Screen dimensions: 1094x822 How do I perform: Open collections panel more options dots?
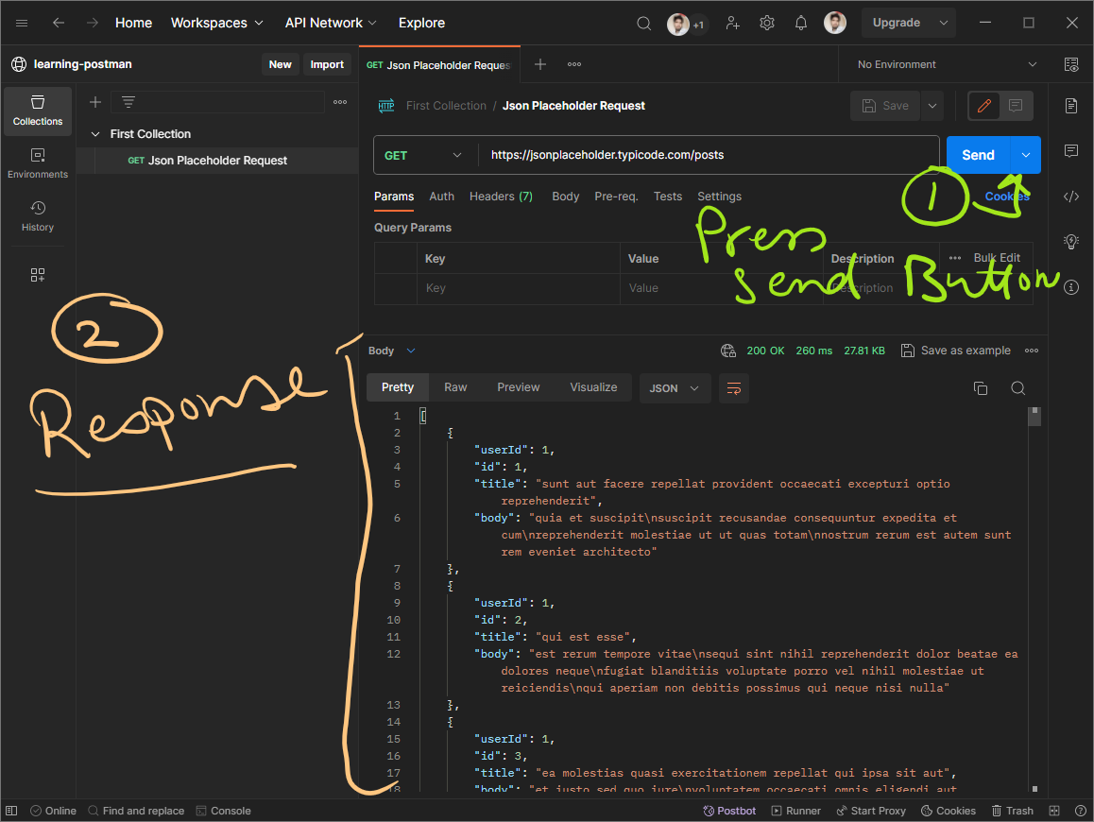pos(340,102)
